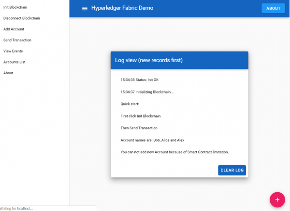Viewport: 290px width, 211px height.
Task: Select the 'Status: Init OK' log entry
Action: 140,79
